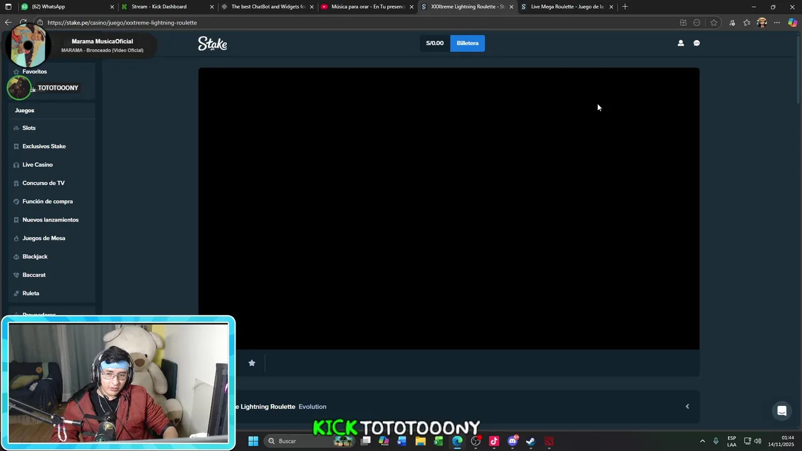The width and height of the screenshot is (802, 451).
Task: Switch to the ChatBot and Widgets tab
Action: [266, 7]
